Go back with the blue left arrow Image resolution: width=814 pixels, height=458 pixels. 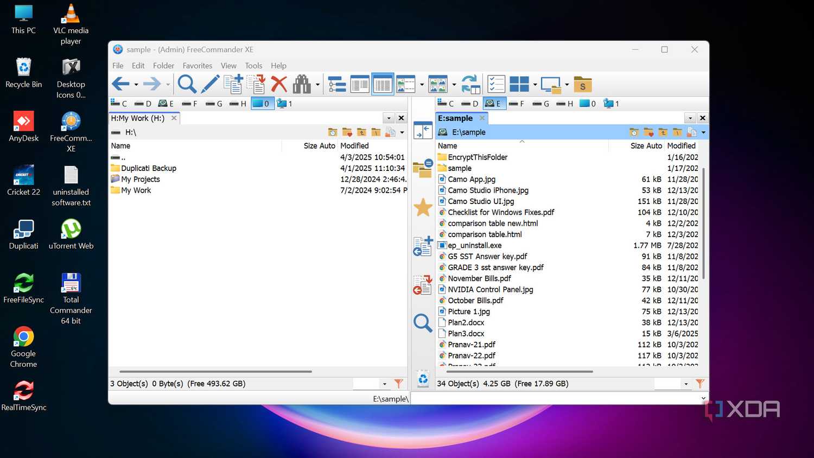[x=120, y=84]
